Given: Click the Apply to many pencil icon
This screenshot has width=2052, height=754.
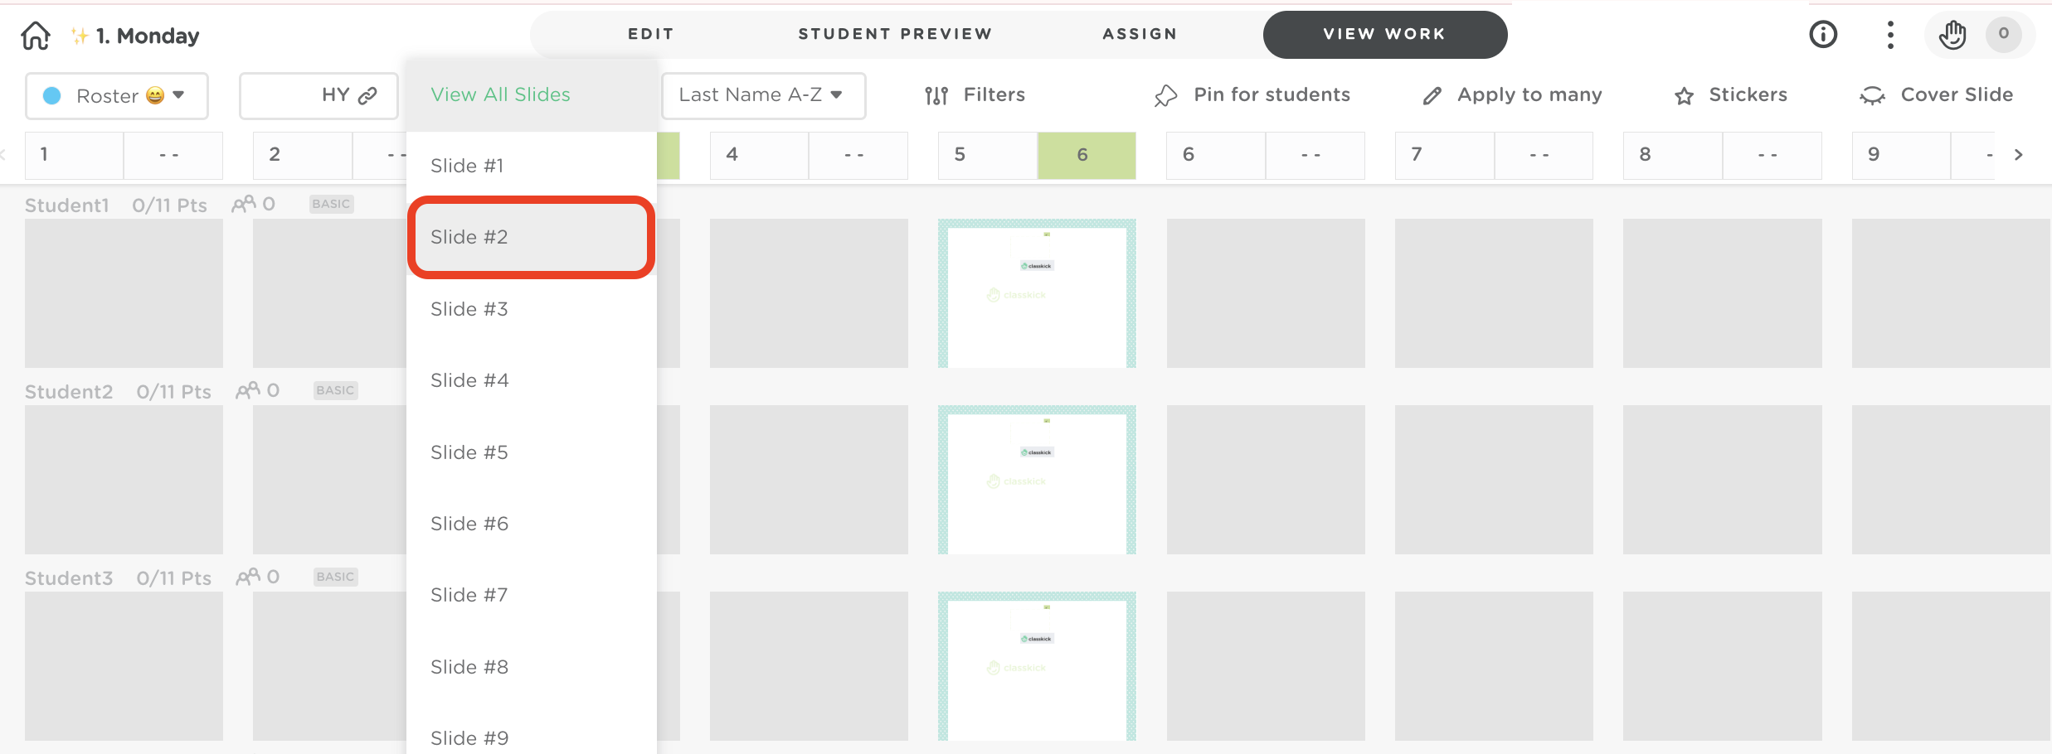Looking at the screenshot, I should [1432, 96].
